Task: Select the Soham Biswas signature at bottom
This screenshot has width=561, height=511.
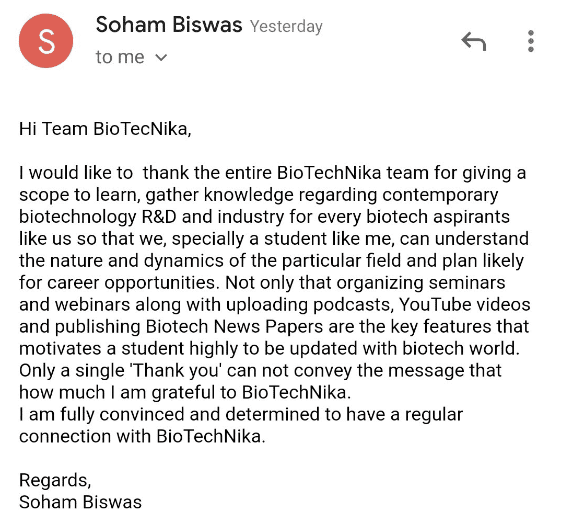Action: (x=80, y=502)
